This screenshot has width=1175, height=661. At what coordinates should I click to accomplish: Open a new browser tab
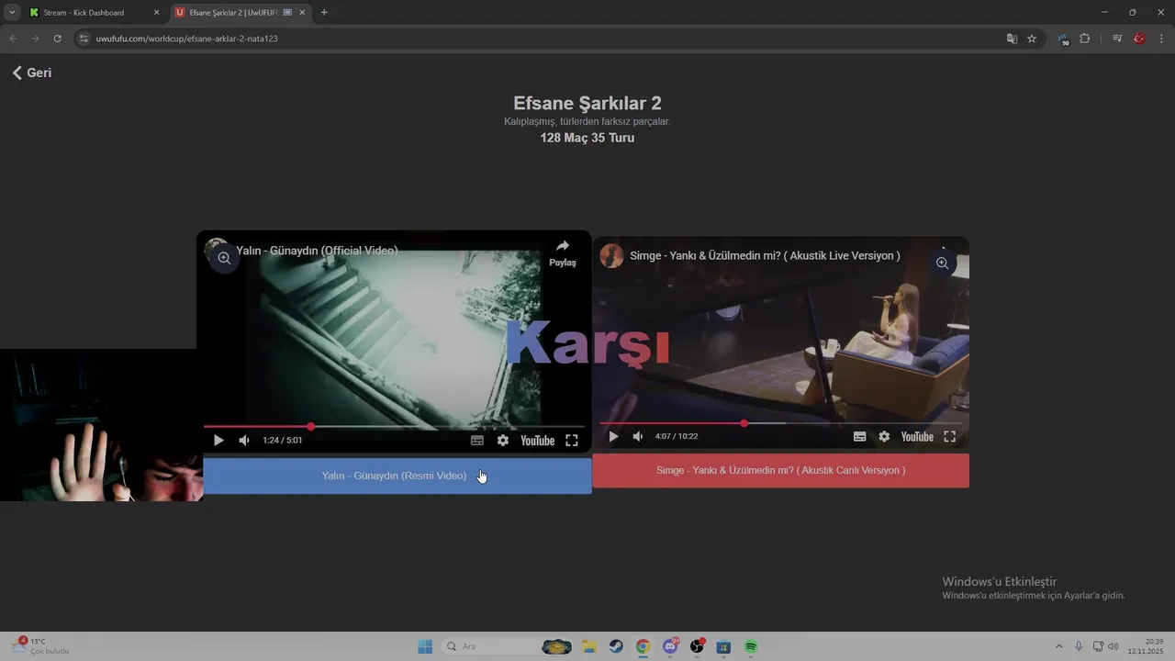(324, 13)
